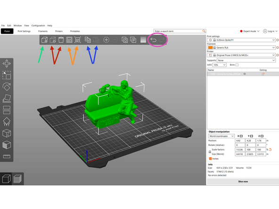
Task: Click the search magnifier icon
Action: (x=204, y=31)
